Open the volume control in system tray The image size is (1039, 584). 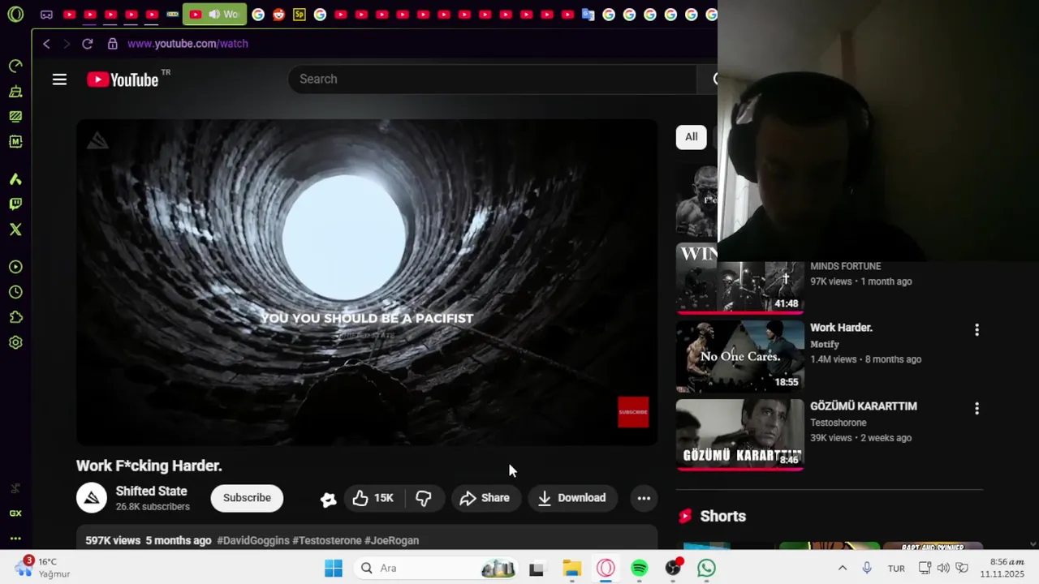(x=943, y=568)
